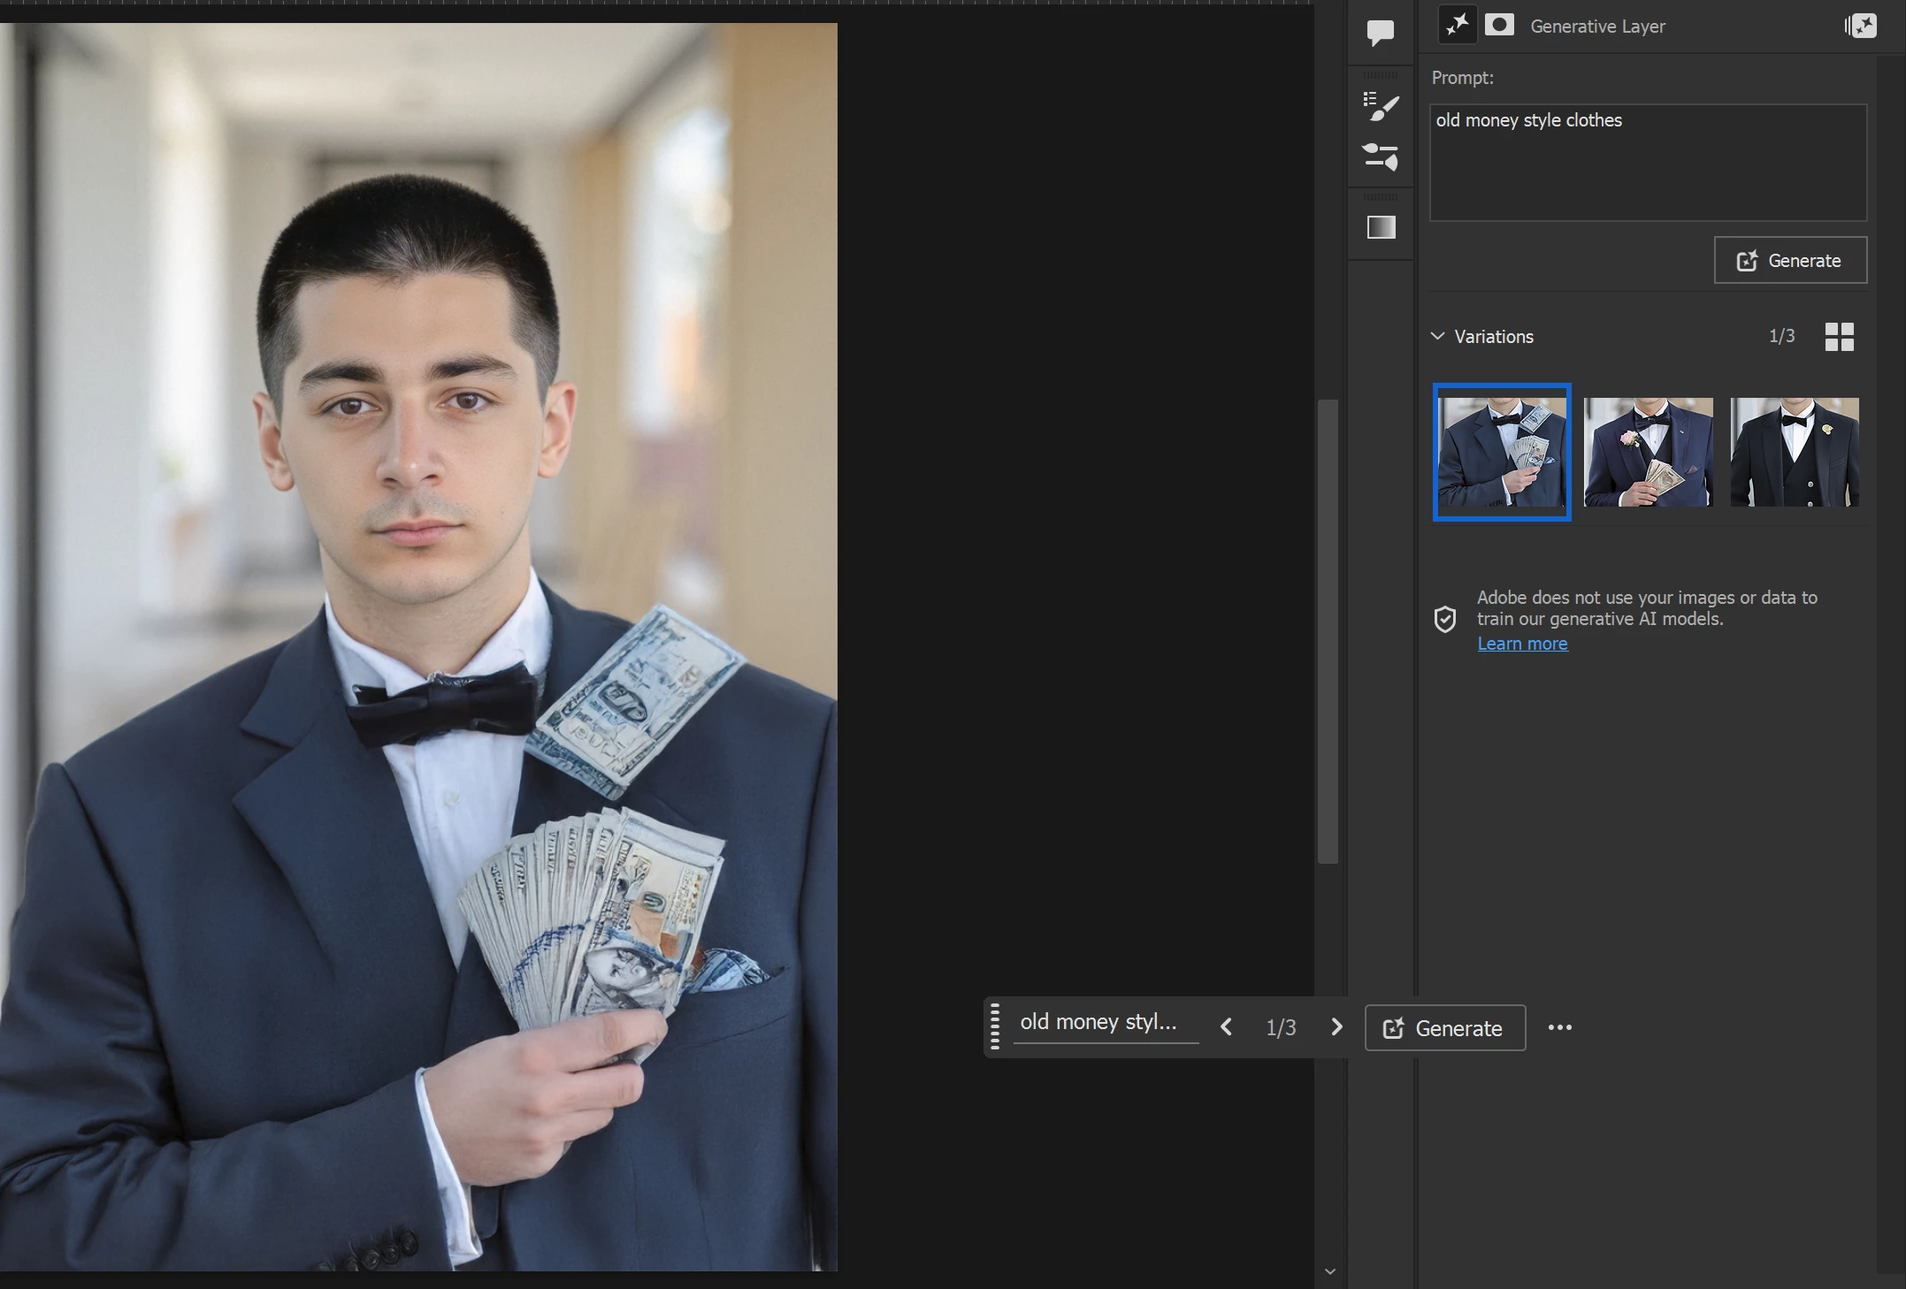The image size is (1906, 1289).
Task: Select the third variation with black vest
Action: click(1794, 452)
